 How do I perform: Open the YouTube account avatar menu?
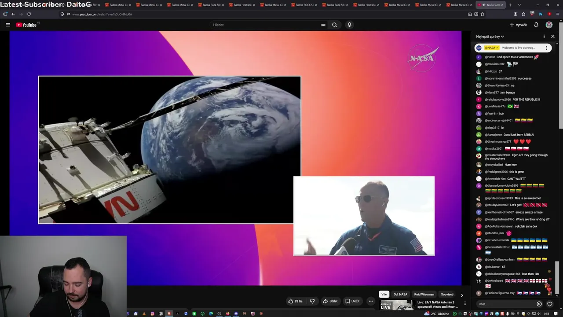pyautogui.click(x=549, y=25)
